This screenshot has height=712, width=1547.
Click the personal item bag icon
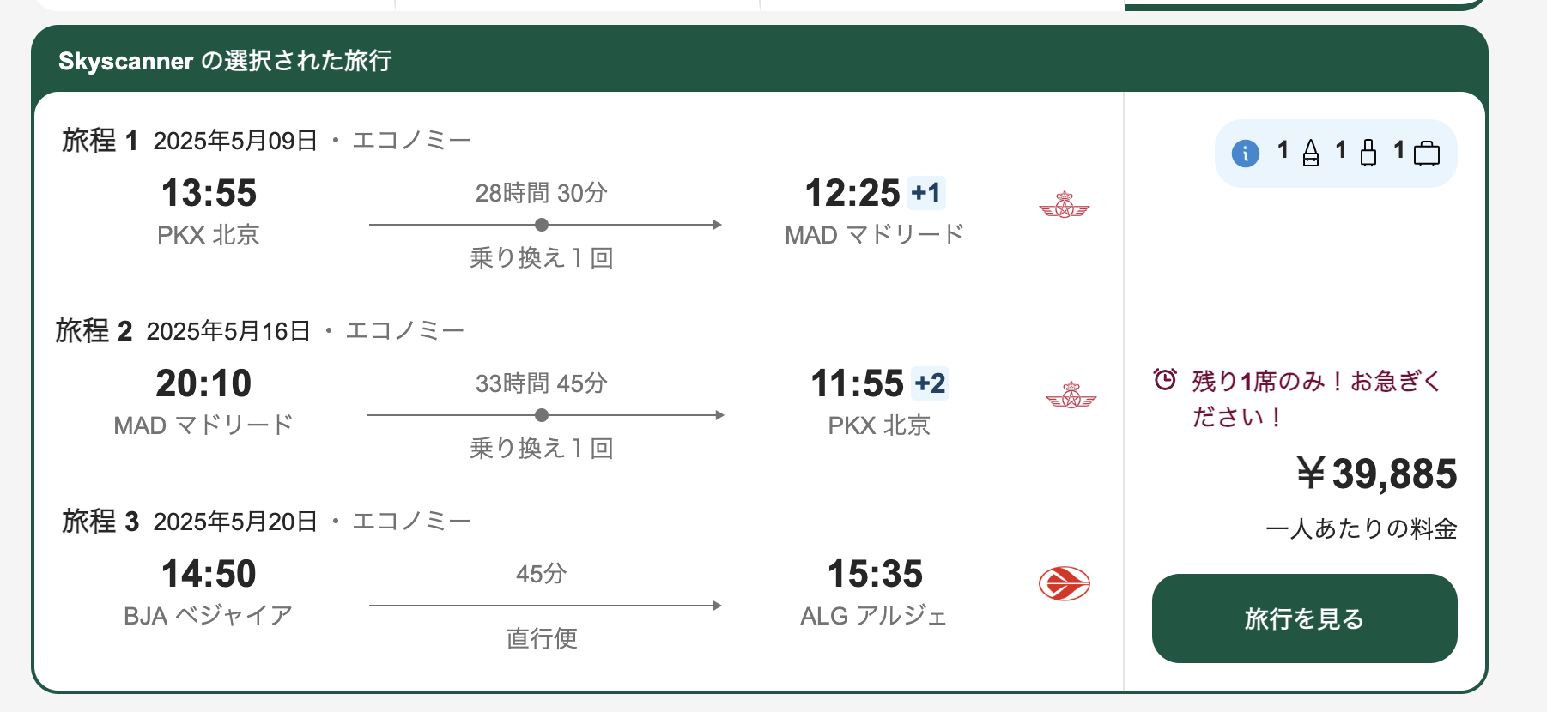pyautogui.click(x=1311, y=154)
